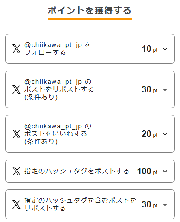Click the X logo beside the 100 pt hashtag post task

(17, 171)
